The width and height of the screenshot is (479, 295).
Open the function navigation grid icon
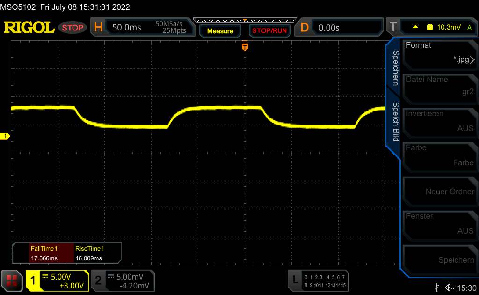tap(12, 280)
